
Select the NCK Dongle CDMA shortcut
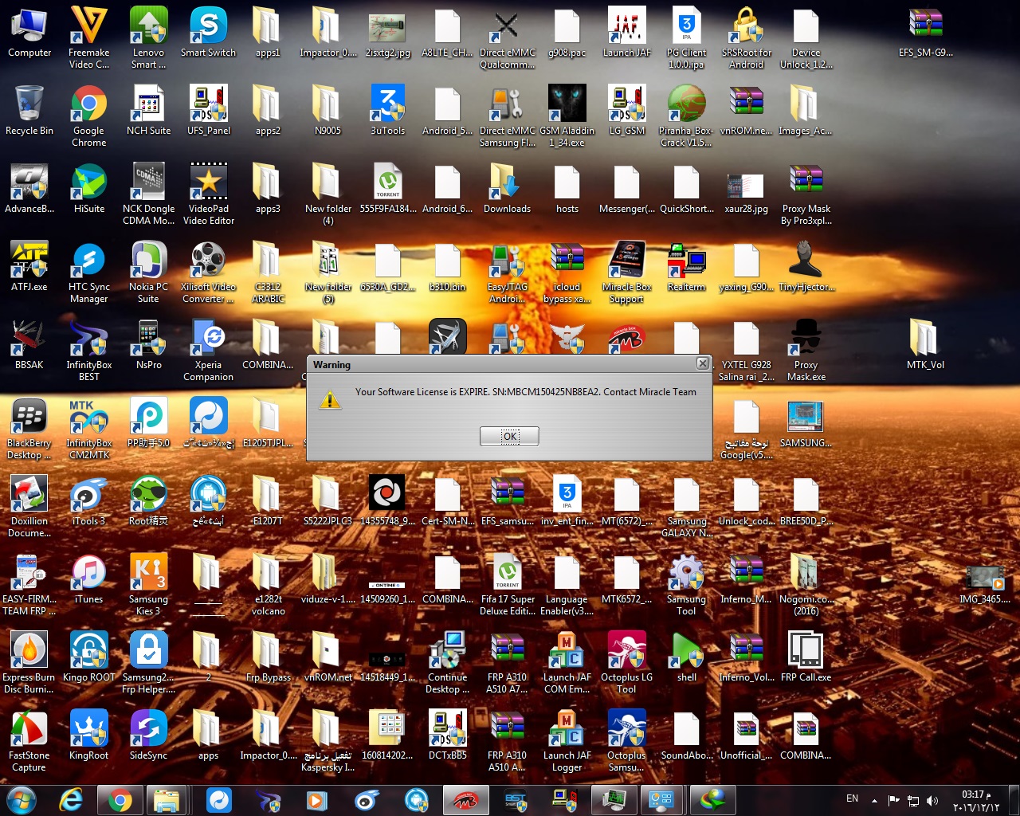(x=149, y=194)
